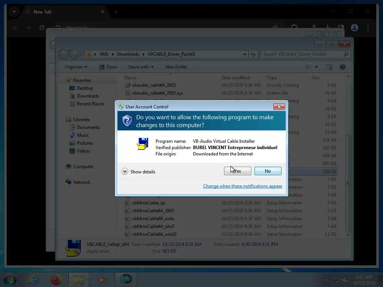Image resolution: width=383 pixels, height=287 pixels.
Task: Change view icon in Explorer toolbar
Action: 309,67
